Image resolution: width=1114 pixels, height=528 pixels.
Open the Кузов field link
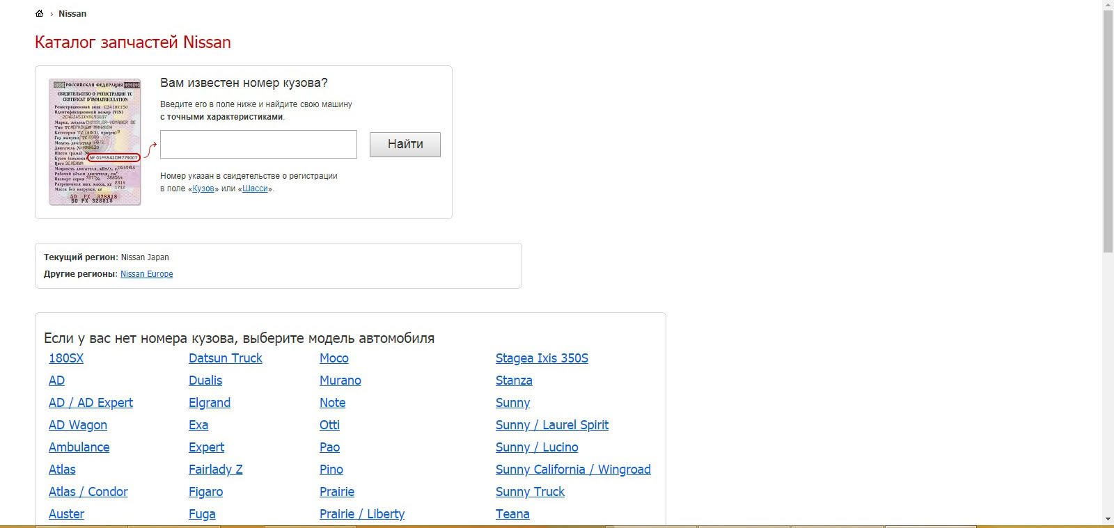tap(203, 189)
